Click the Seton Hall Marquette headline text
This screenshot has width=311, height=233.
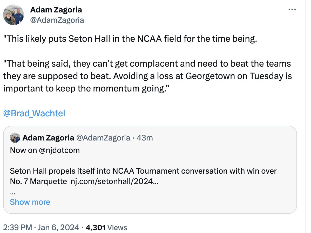(x=143, y=171)
